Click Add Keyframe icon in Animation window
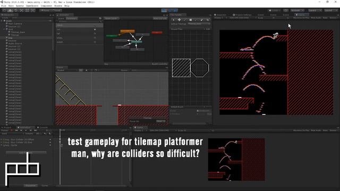 (45, 134)
